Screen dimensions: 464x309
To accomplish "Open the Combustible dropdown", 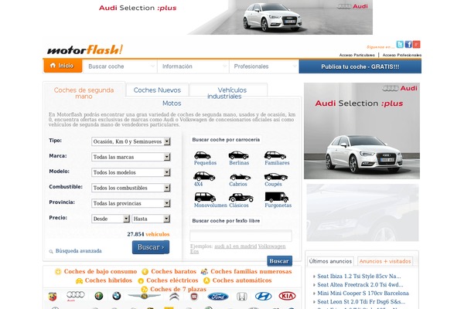I will [131, 188].
